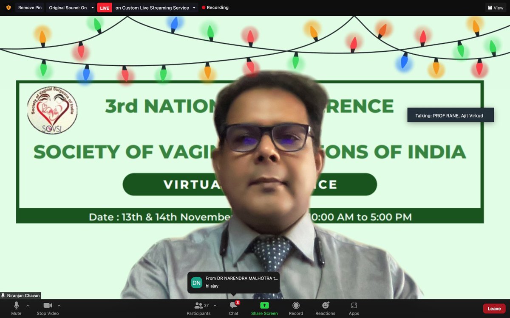Screen dimensions: 510x318
Task: Expand audio options arrow beside Mute
Action: point(28,305)
